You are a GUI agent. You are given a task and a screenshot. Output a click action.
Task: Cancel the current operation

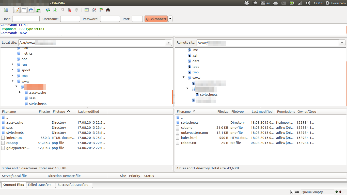click(x=62, y=10)
